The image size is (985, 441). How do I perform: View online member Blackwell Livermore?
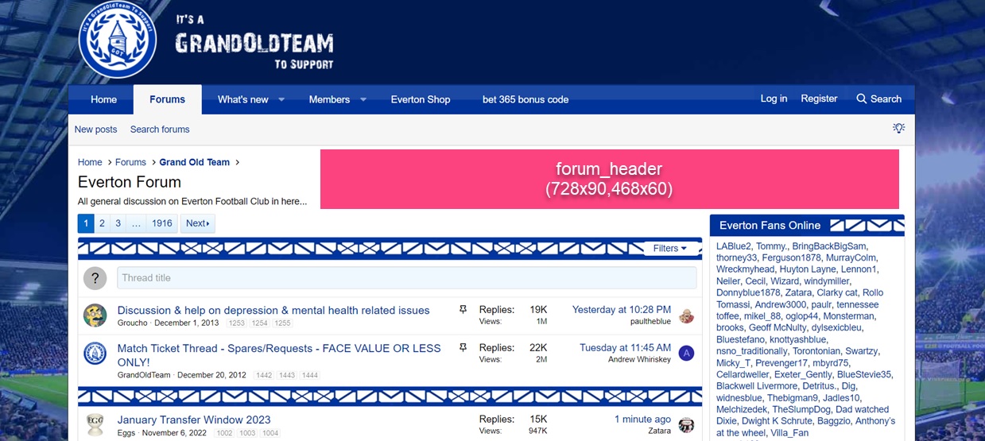coord(756,385)
